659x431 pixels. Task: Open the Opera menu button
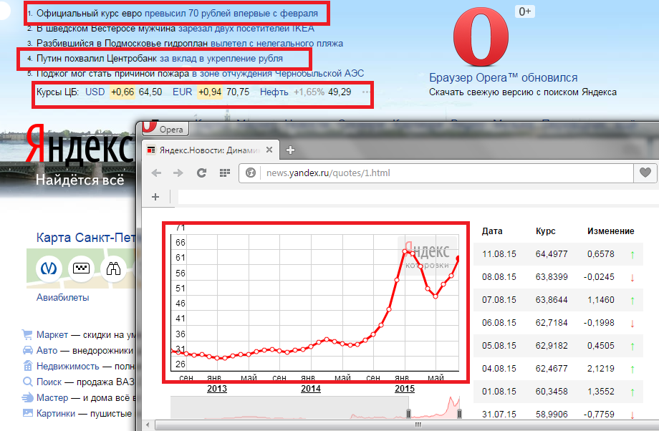click(x=165, y=129)
